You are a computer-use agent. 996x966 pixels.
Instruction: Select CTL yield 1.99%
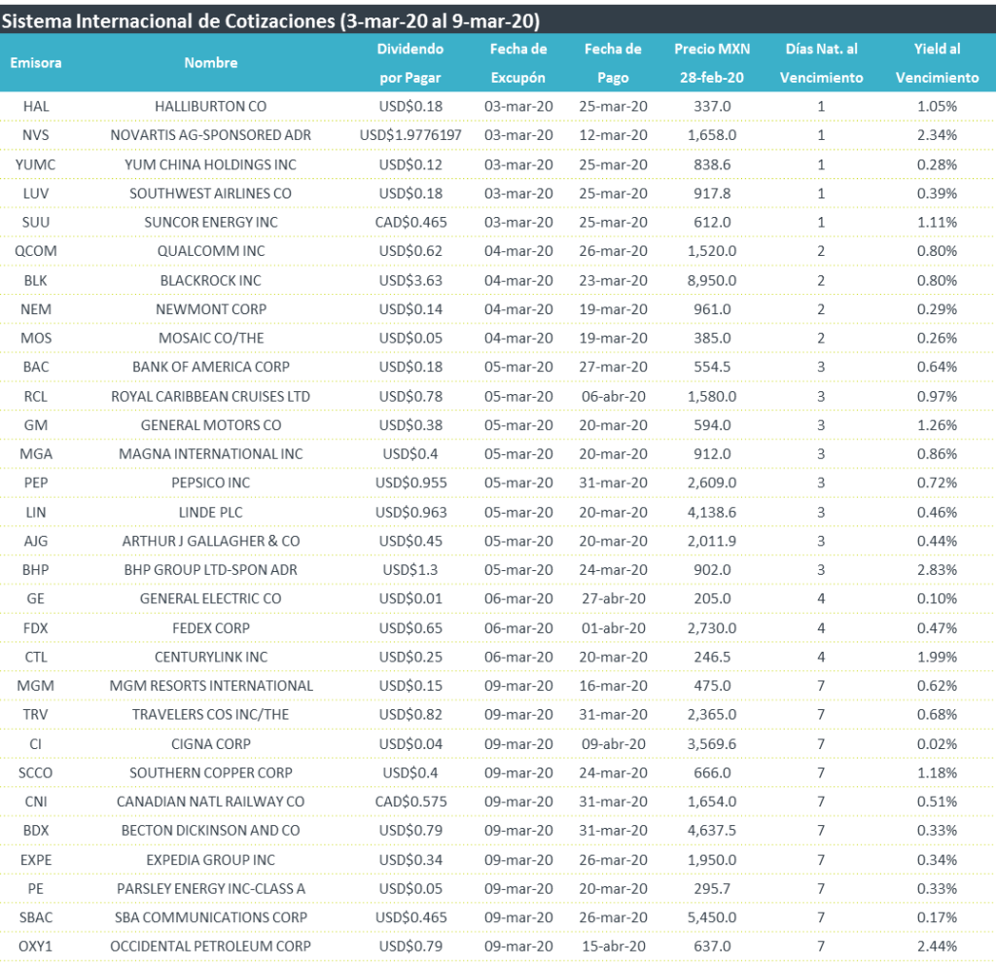pyautogui.click(x=937, y=657)
